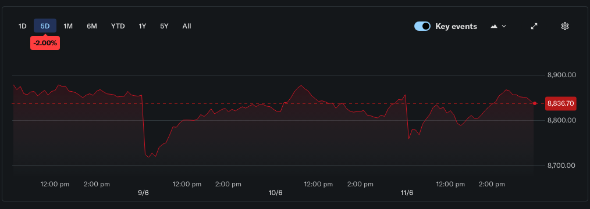This screenshot has height=209, width=590.
Task: Expand chart to fullscreen
Action: click(x=534, y=26)
